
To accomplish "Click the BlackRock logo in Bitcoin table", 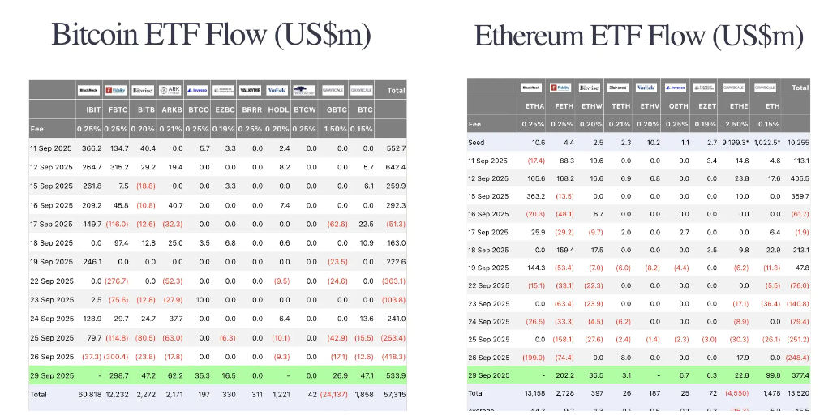I will click(88, 90).
